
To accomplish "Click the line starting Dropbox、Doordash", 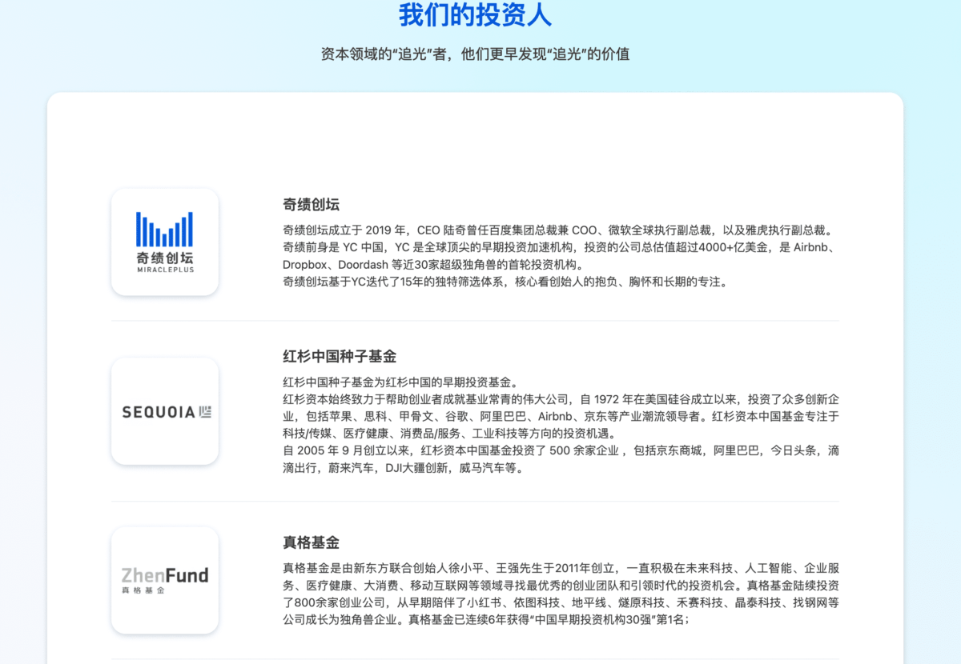I will [x=434, y=265].
